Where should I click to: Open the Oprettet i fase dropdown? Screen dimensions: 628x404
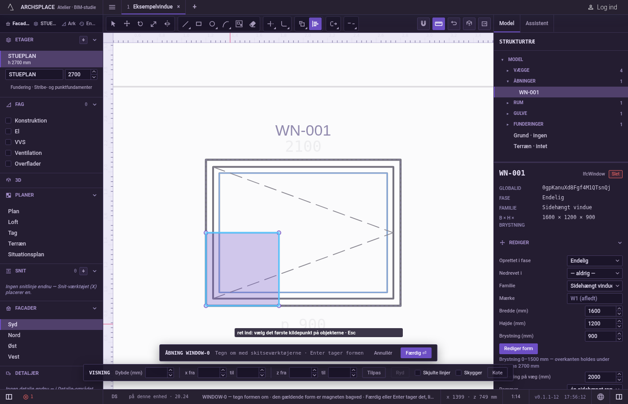[x=595, y=261]
